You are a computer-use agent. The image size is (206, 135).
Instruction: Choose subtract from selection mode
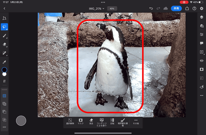4,112
